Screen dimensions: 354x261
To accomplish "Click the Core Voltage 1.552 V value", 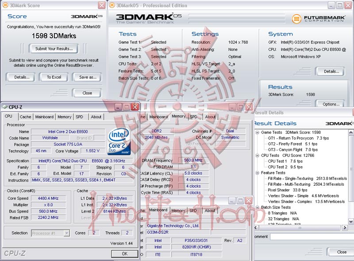I will point(92,151).
